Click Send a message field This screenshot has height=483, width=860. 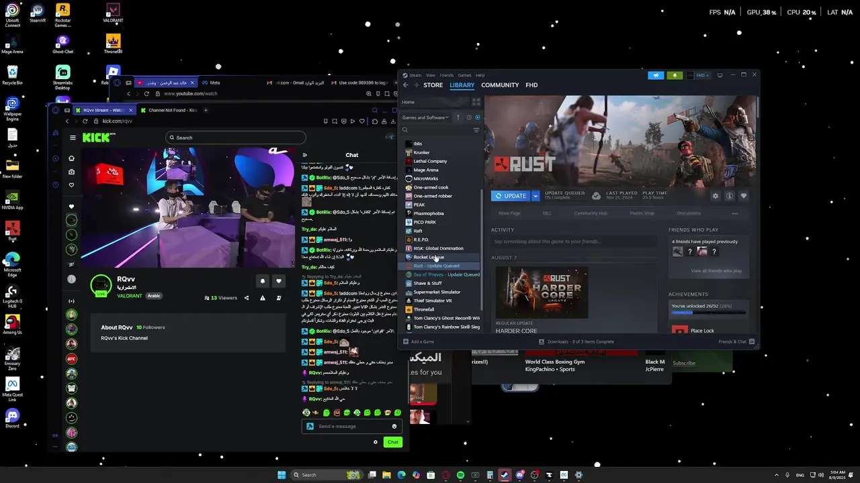pyautogui.click(x=353, y=426)
